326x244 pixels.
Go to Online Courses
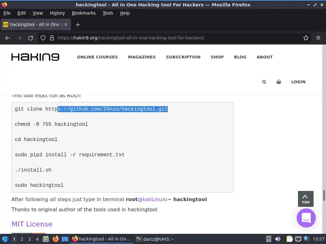pyautogui.click(x=97, y=57)
